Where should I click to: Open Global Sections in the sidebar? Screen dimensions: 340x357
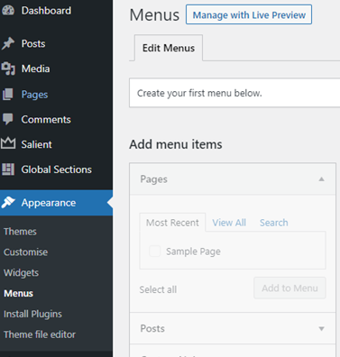coord(57,169)
